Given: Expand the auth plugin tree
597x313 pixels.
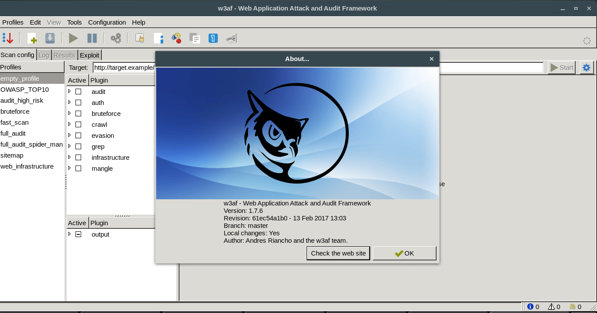Looking at the screenshot, I should tap(69, 102).
